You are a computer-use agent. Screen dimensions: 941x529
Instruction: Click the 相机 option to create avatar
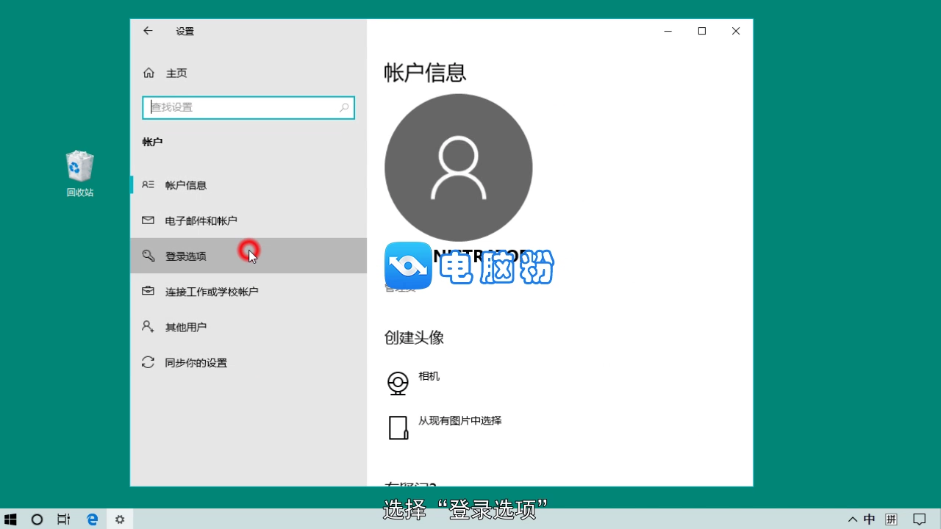[429, 375]
